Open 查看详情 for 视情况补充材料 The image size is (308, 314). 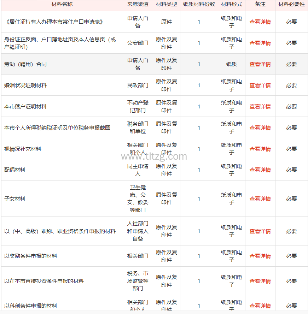[x=260, y=149]
